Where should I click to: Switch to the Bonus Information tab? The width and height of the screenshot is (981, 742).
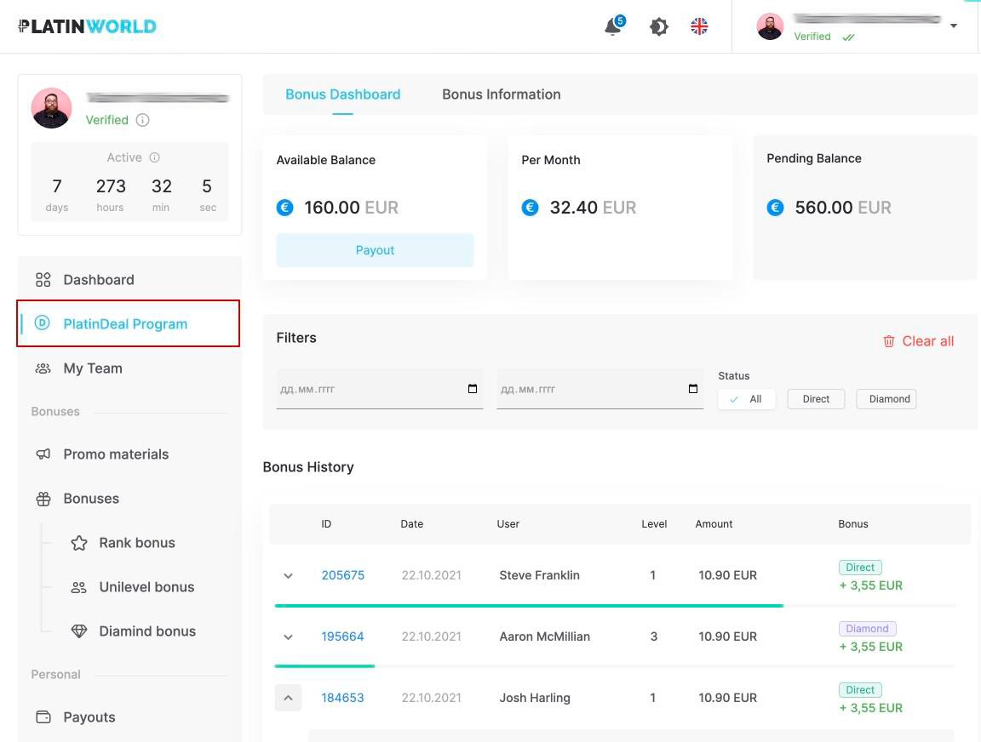[x=501, y=94]
